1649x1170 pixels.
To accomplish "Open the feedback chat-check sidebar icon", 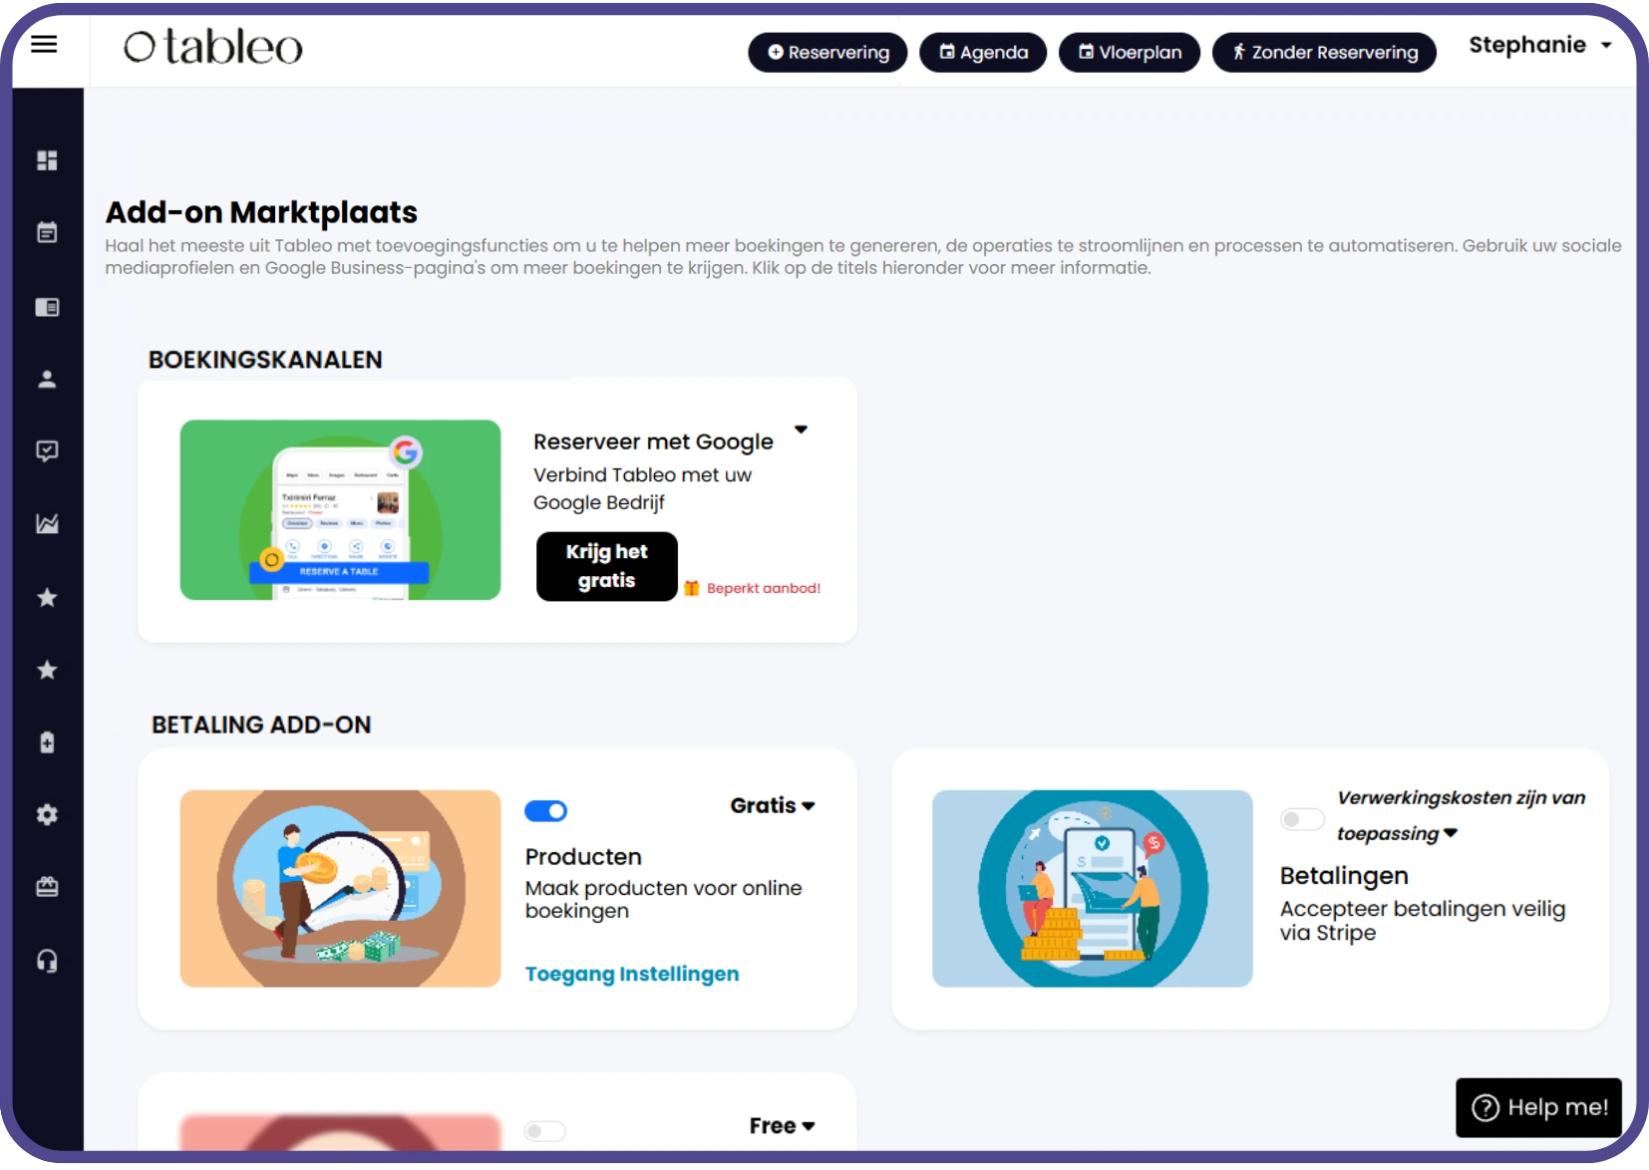I will pyautogui.click(x=47, y=451).
